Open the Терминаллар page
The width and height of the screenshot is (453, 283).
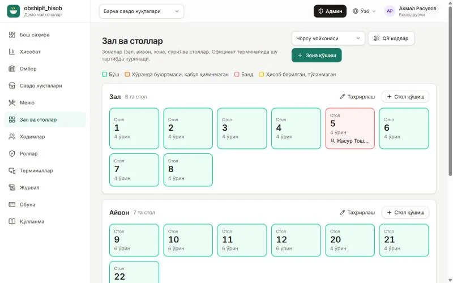coord(45,171)
